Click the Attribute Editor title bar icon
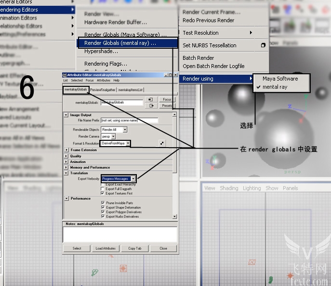This screenshot has width=331, height=286. [65, 75]
